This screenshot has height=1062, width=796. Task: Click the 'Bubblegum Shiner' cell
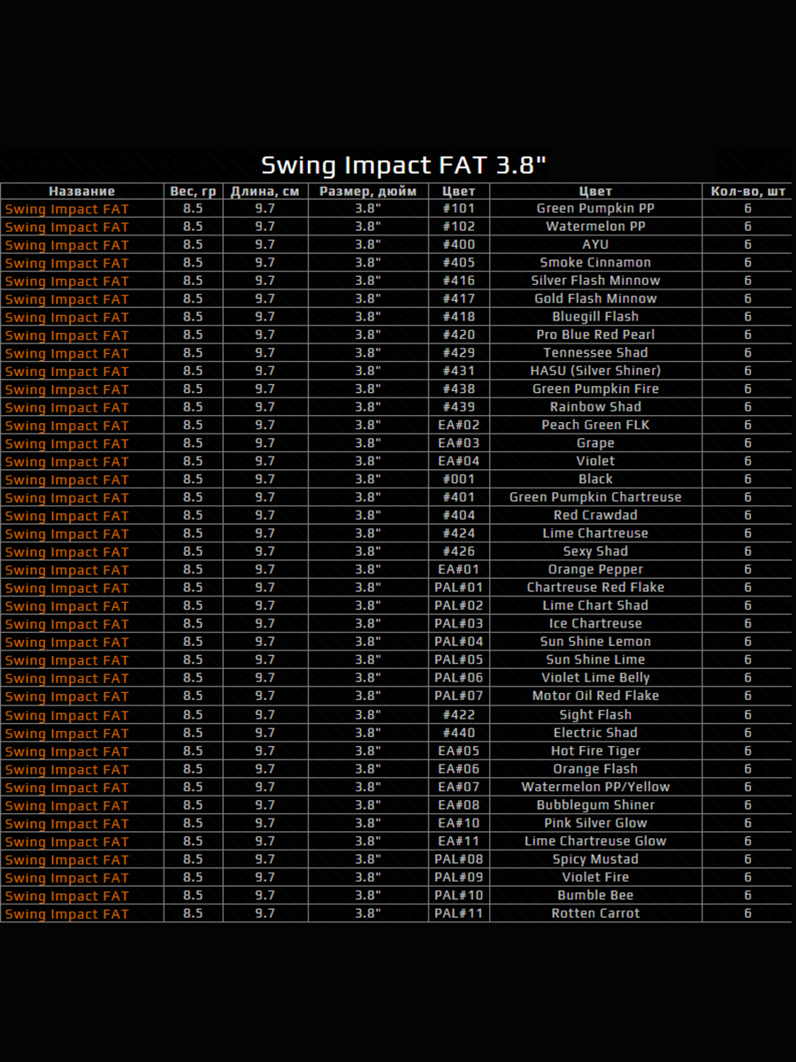coord(596,805)
